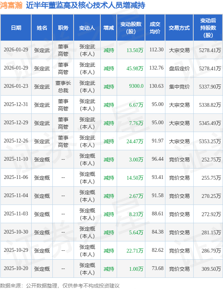The width and height of the screenshot is (223, 289).
Task: Click the date 2025-11-04
Action: click(x=16, y=196)
